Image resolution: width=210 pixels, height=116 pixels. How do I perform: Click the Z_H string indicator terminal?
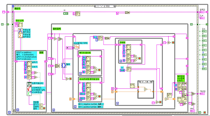pyautogui.click(x=202, y=18)
